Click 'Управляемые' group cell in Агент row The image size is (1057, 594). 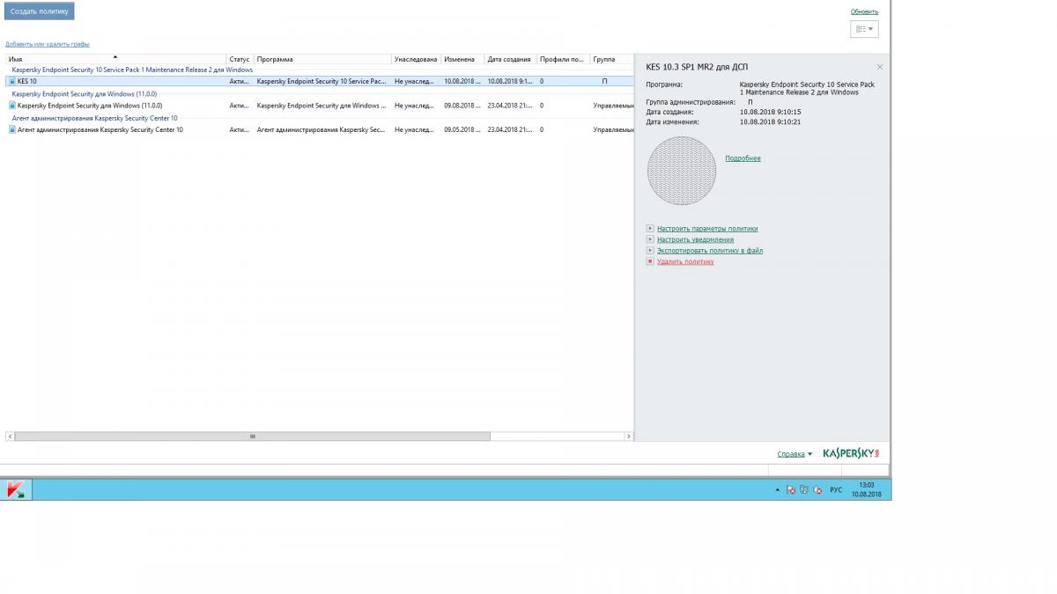613,129
